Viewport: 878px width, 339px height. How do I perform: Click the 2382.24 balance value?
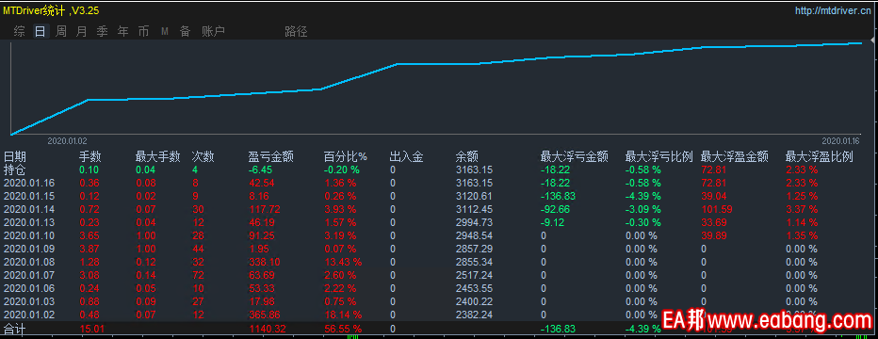coord(474,315)
